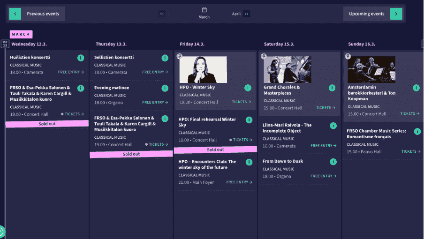
Task: Show info for From Dawn to Dusk
Action: (x=333, y=162)
